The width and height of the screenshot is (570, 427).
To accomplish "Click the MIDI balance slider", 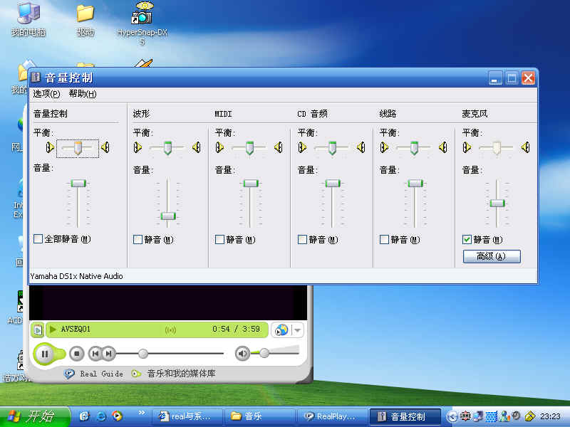I will pyautogui.click(x=249, y=148).
